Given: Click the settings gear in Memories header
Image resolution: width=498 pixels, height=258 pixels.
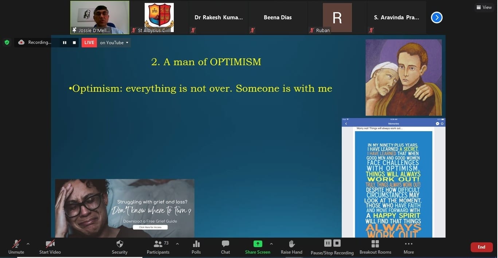Looking at the screenshot, I should 442,124.
